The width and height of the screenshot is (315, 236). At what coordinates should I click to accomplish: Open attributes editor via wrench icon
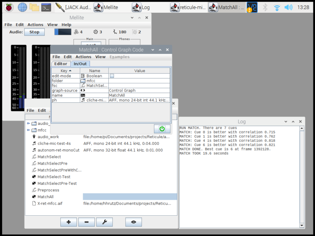[x=104, y=222]
